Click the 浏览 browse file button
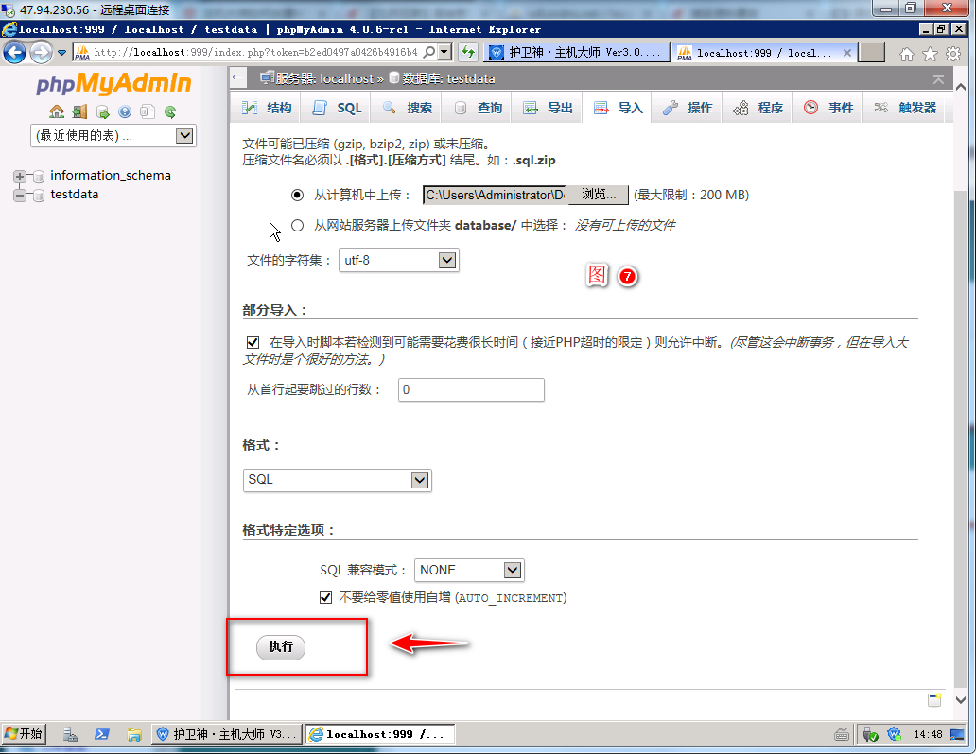The image size is (976, 754). click(x=599, y=195)
